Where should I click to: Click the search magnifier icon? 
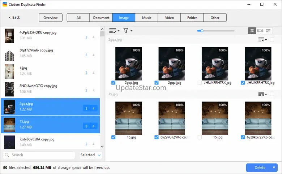click(7, 155)
